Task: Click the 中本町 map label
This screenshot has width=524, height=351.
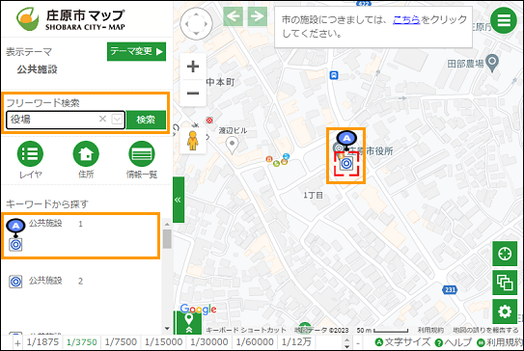Action: (x=220, y=82)
